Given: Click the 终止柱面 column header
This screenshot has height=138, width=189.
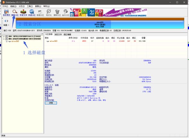Looking at the screenshot, I should tap(121, 38).
